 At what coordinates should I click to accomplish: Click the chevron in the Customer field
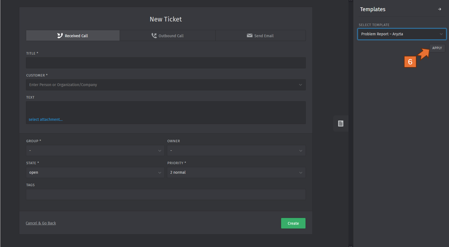coord(300,85)
